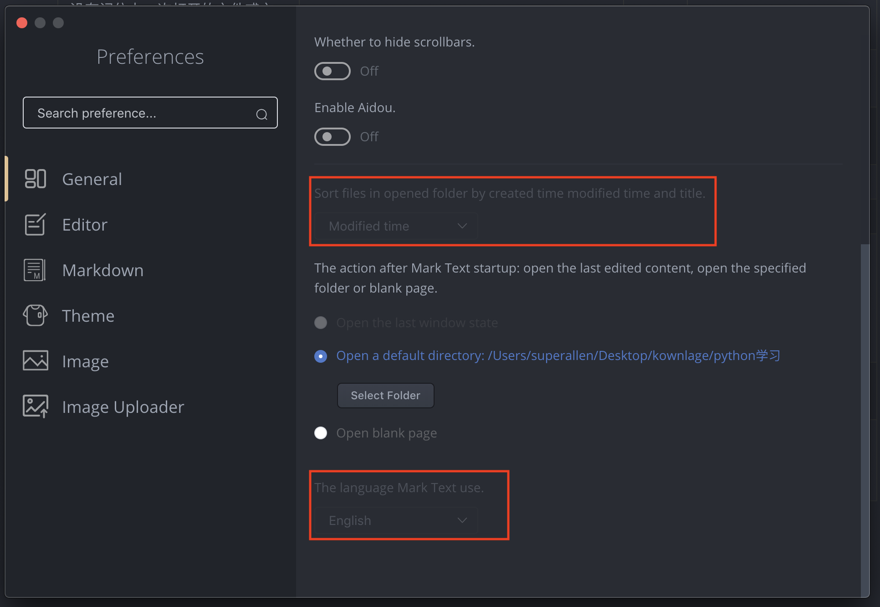Switch to the Image Uploader preferences label
880x607 pixels.
point(123,407)
